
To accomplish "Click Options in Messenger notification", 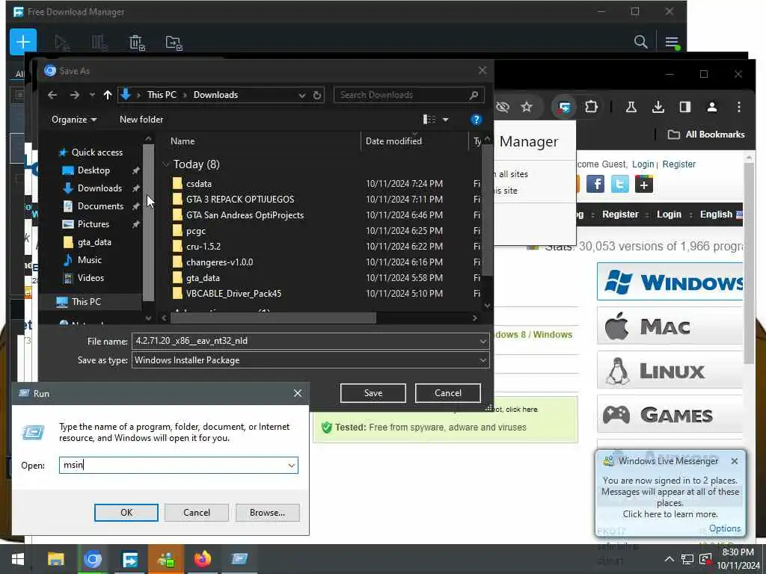I will [x=724, y=528].
